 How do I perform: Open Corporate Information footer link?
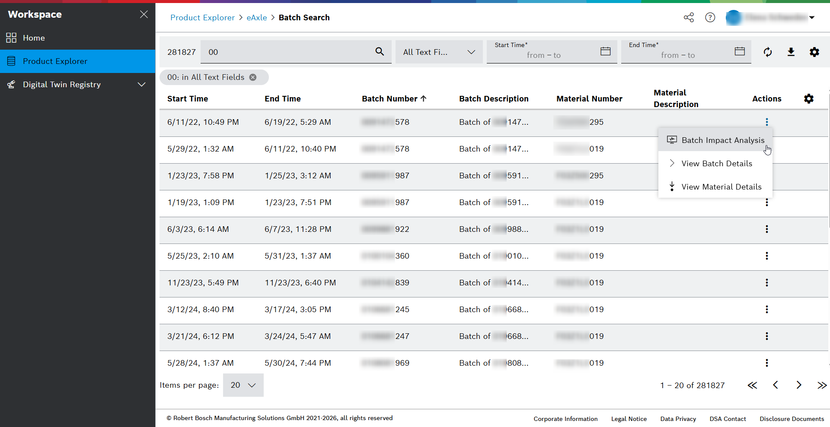tap(565, 419)
